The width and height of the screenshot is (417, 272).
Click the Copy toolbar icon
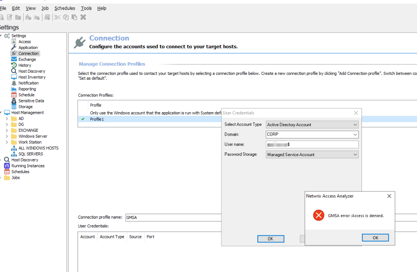click(x=66, y=17)
